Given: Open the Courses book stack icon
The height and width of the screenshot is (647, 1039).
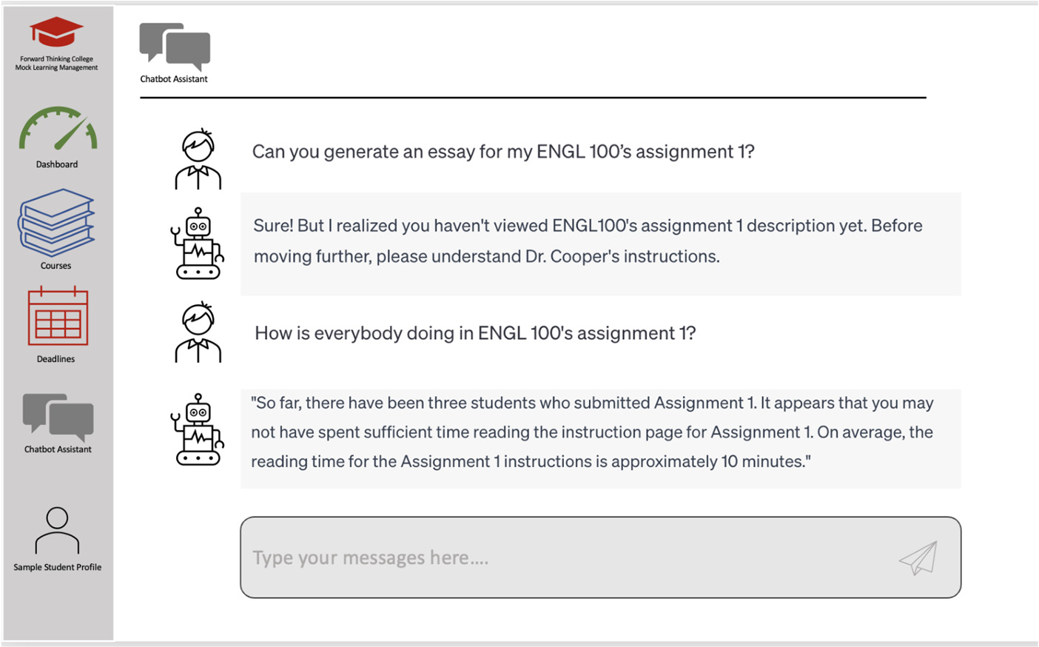Looking at the screenshot, I should (x=56, y=222).
